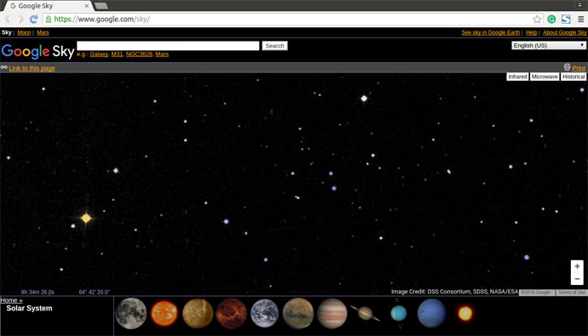
Task: Open the English (US) language dropdown
Action: pos(549,45)
